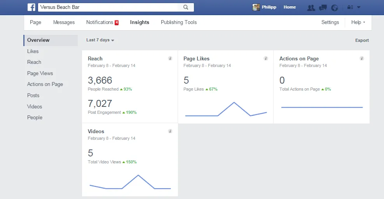Screen dimensions: 384x199
Task: Expand the account menu arrow
Action: 359,7
